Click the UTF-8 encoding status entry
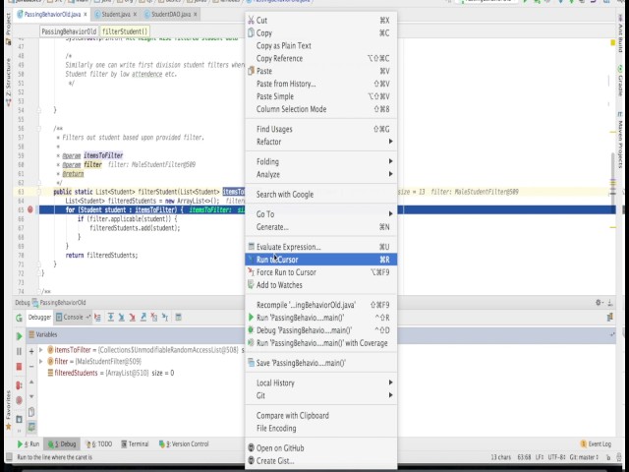The width and height of the screenshot is (629, 472). tap(557, 457)
